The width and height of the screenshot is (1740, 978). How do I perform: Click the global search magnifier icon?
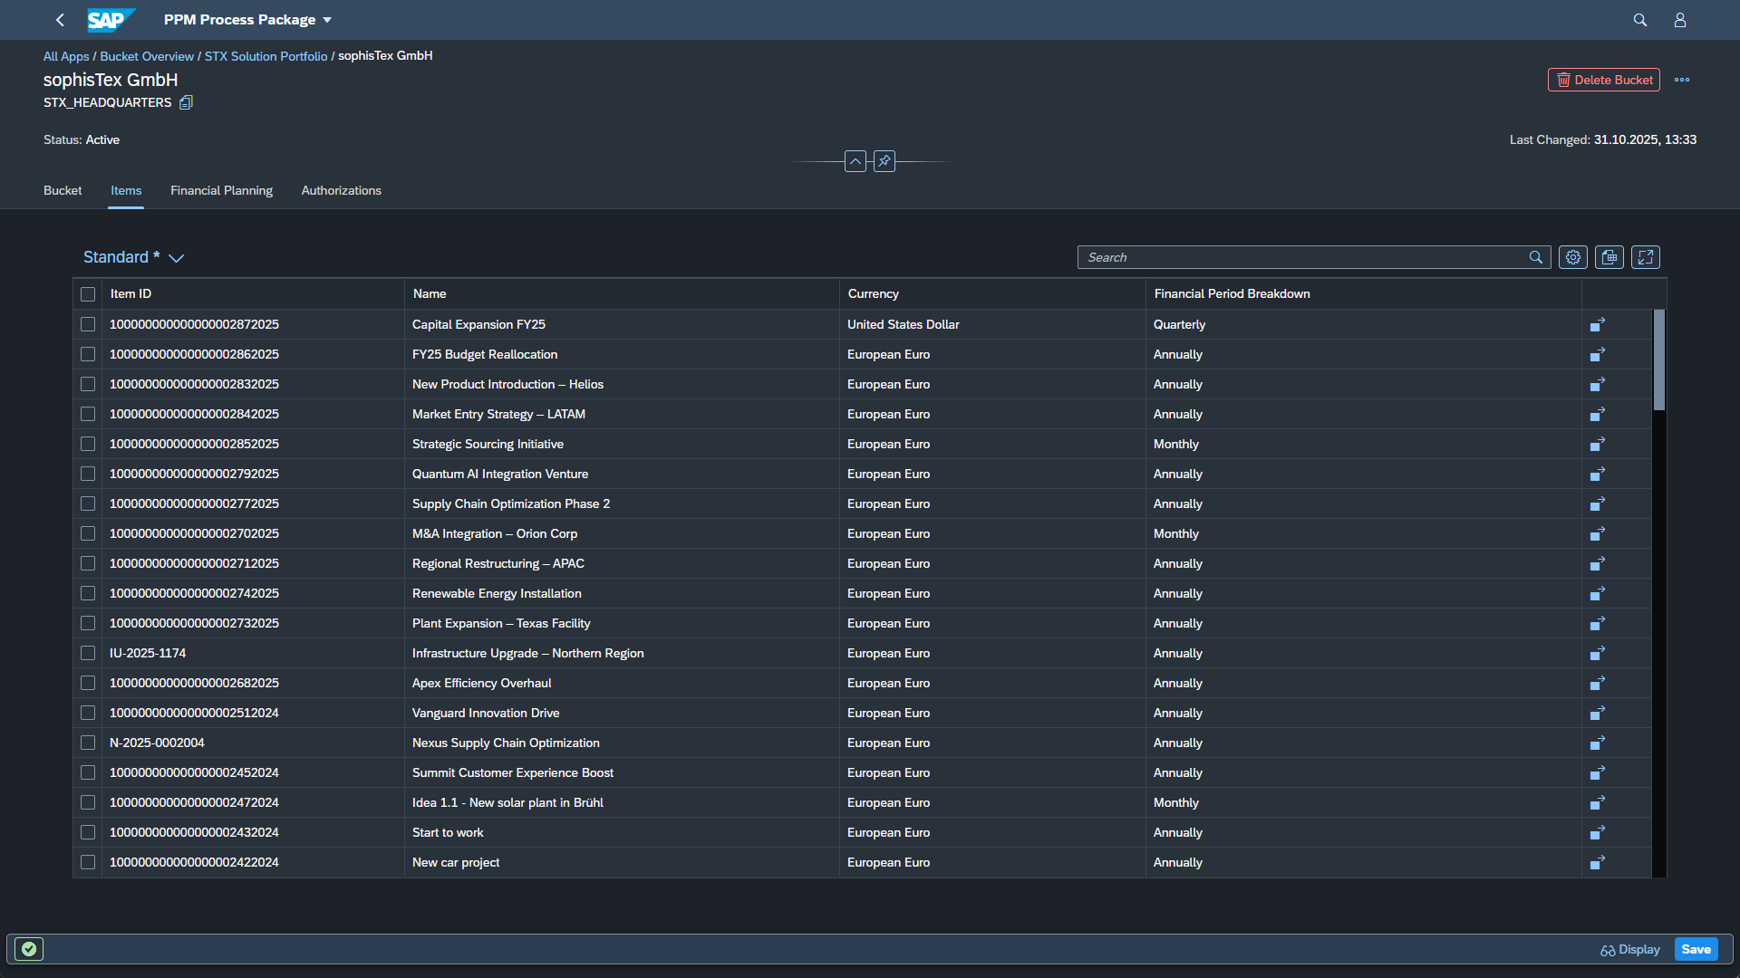click(x=1639, y=20)
